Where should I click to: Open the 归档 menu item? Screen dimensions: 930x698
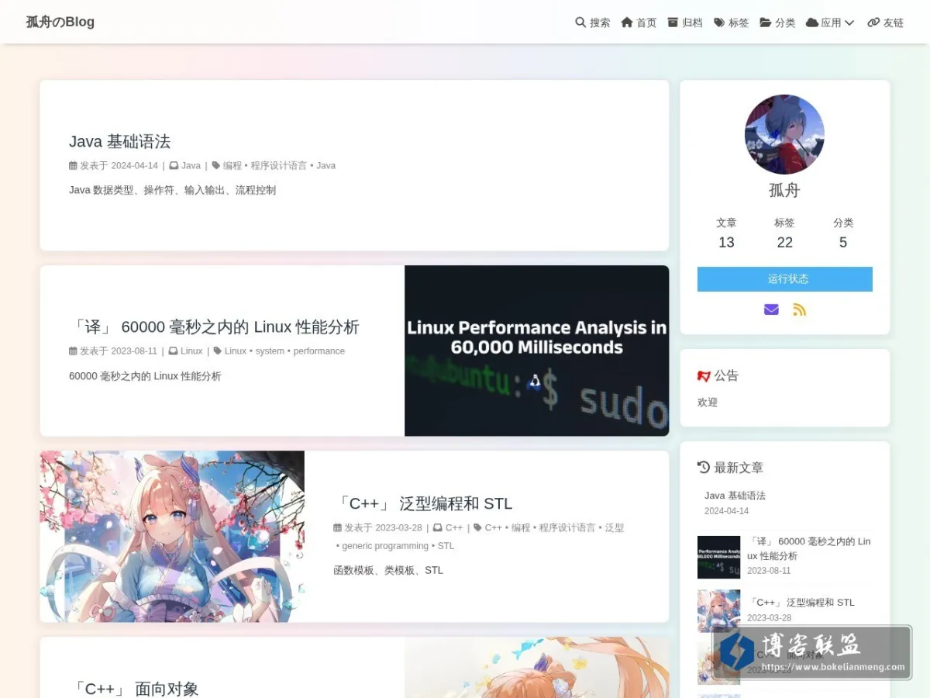pos(685,22)
